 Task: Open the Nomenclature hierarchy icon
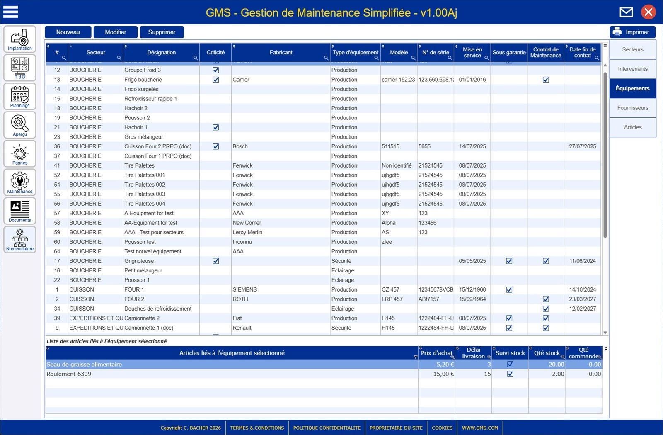[x=19, y=239]
